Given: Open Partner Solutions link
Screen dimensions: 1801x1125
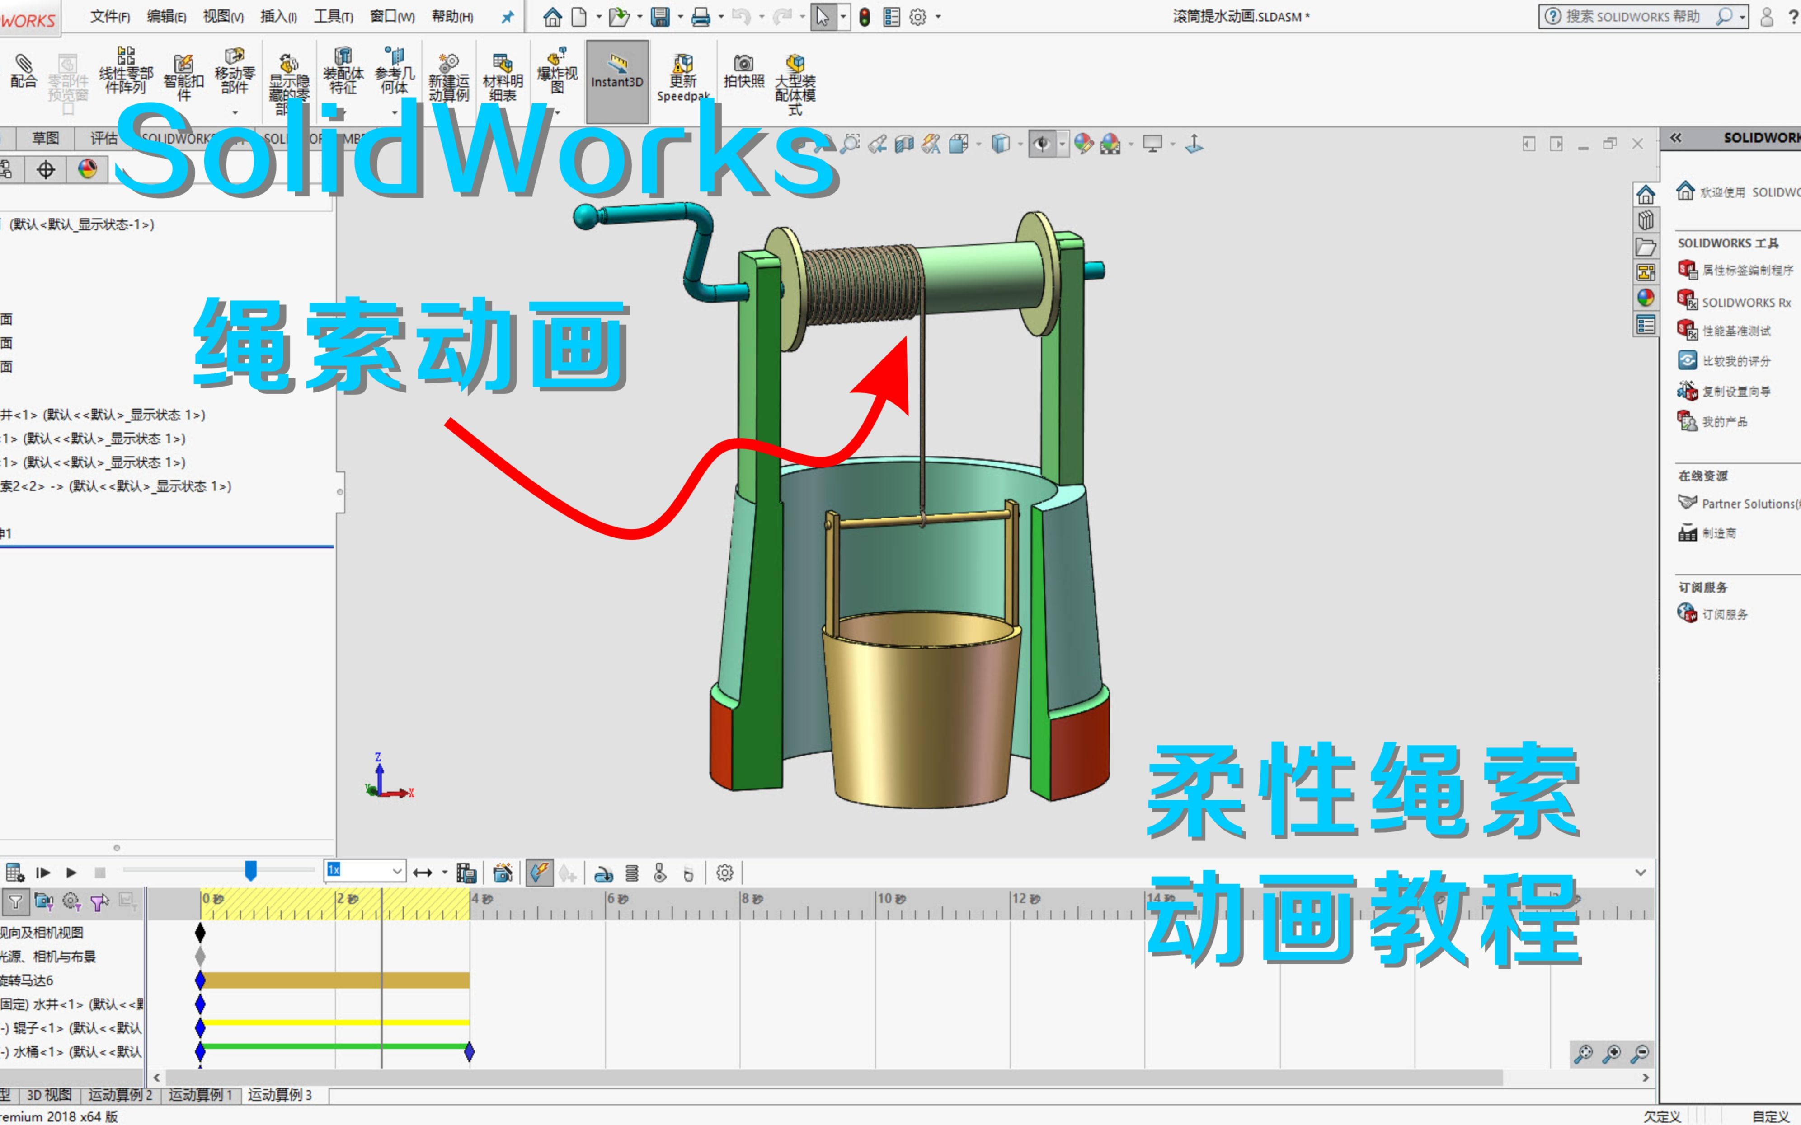Looking at the screenshot, I should [x=1750, y=504].
